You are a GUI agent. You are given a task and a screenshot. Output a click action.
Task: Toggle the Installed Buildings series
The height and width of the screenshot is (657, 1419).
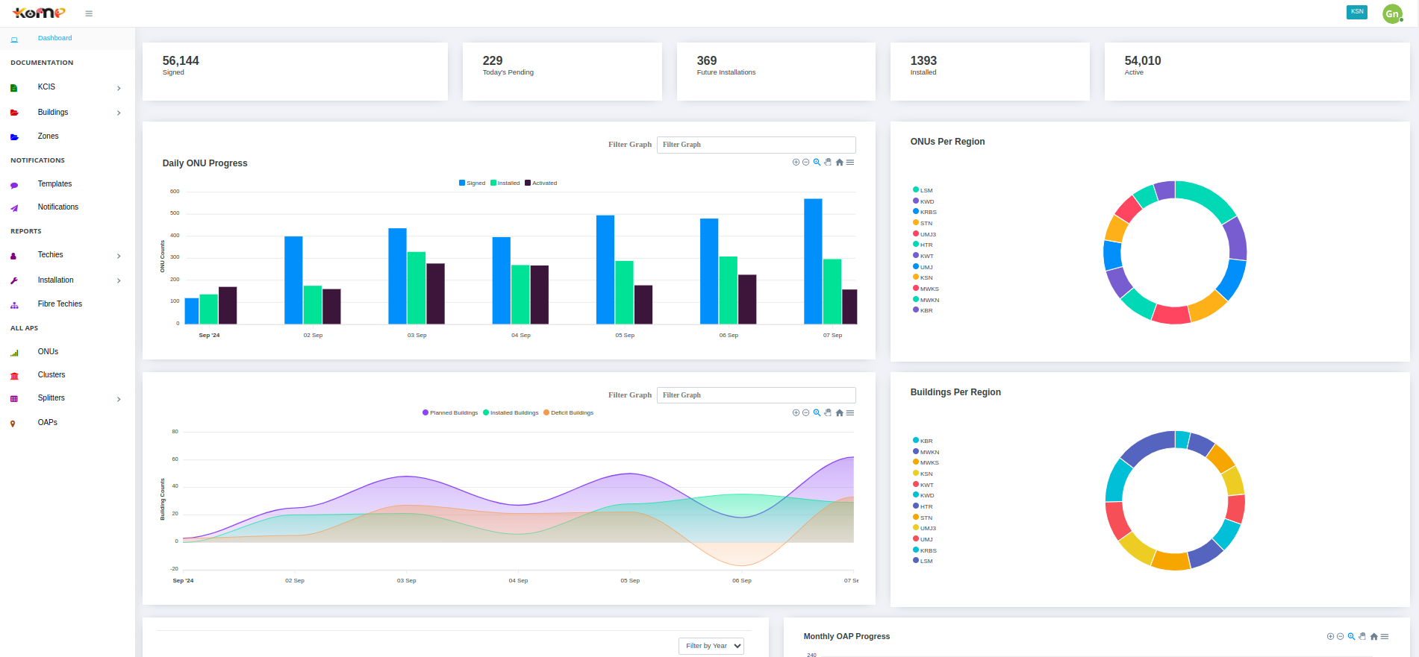[511, 412]
